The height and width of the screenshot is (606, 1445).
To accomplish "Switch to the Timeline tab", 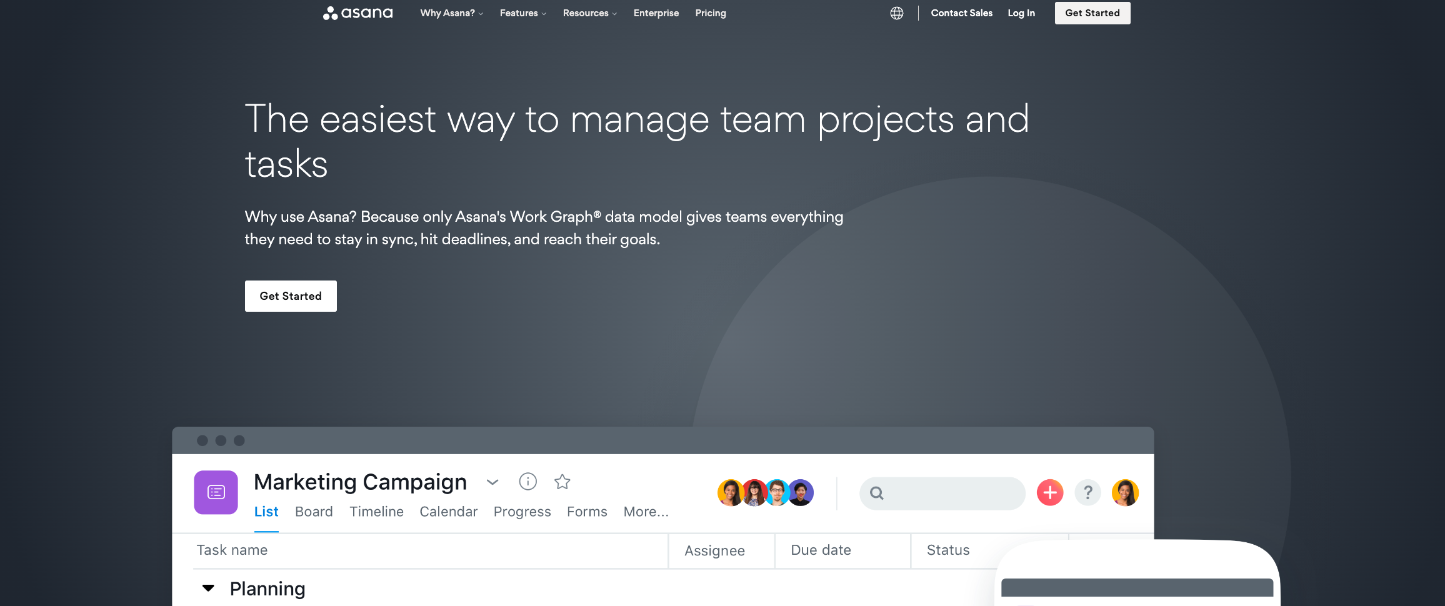I will pyautogui.click(x=376, y=512).
